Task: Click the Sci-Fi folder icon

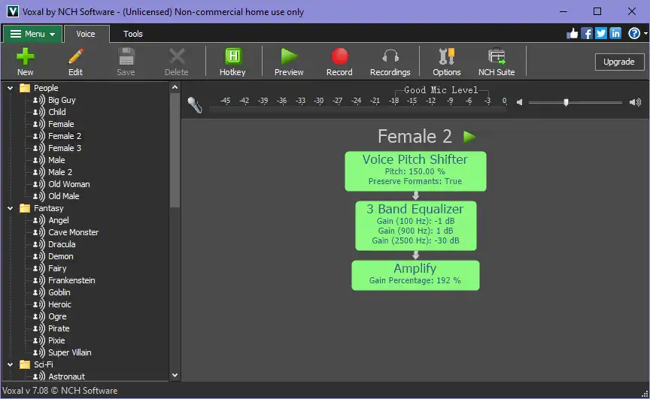Action: pyautogui.click(x=25, y=364)
